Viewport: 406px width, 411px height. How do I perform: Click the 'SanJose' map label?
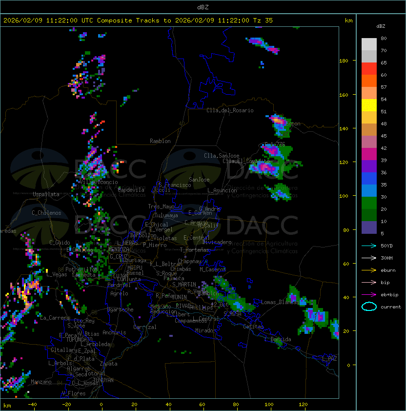click(x=199, y=180)
